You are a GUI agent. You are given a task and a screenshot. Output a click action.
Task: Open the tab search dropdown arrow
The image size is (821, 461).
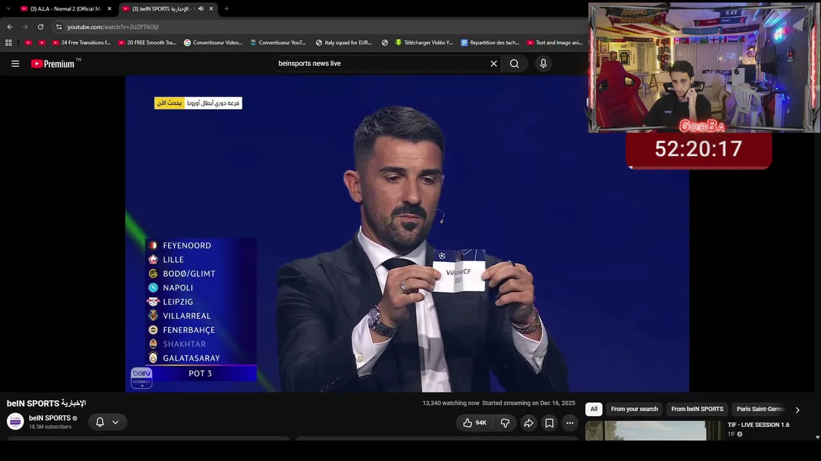pyautogui.click(x=8, y=8)
